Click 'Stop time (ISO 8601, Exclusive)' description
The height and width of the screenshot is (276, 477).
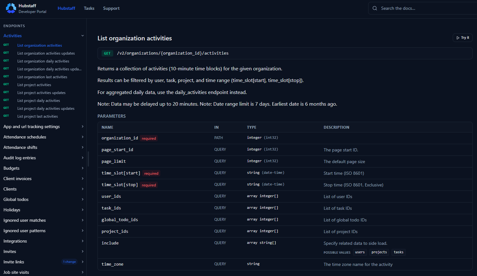pyautogui.click(x=353, y=185)
